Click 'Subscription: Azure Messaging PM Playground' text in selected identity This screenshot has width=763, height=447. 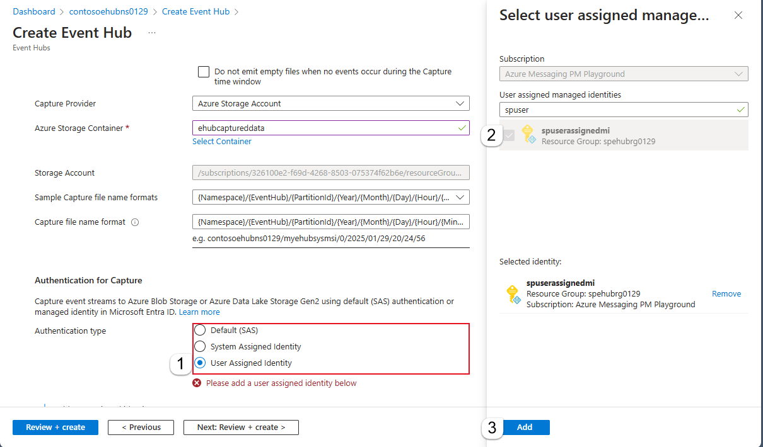click(610, 305)
